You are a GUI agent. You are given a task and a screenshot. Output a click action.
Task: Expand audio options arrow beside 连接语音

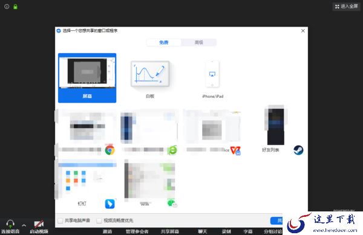pyautogui.click(x=24, y=225)
